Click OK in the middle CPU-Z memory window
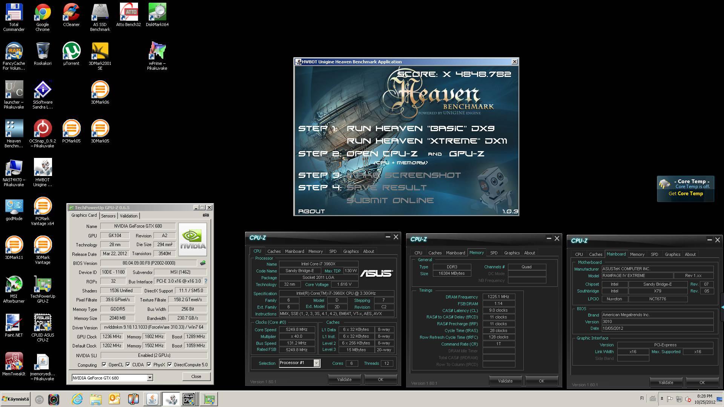Viewport: 724px width, 407px height. 541,381
